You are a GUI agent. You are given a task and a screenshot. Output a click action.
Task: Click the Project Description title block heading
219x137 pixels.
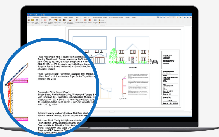(168, 72)
